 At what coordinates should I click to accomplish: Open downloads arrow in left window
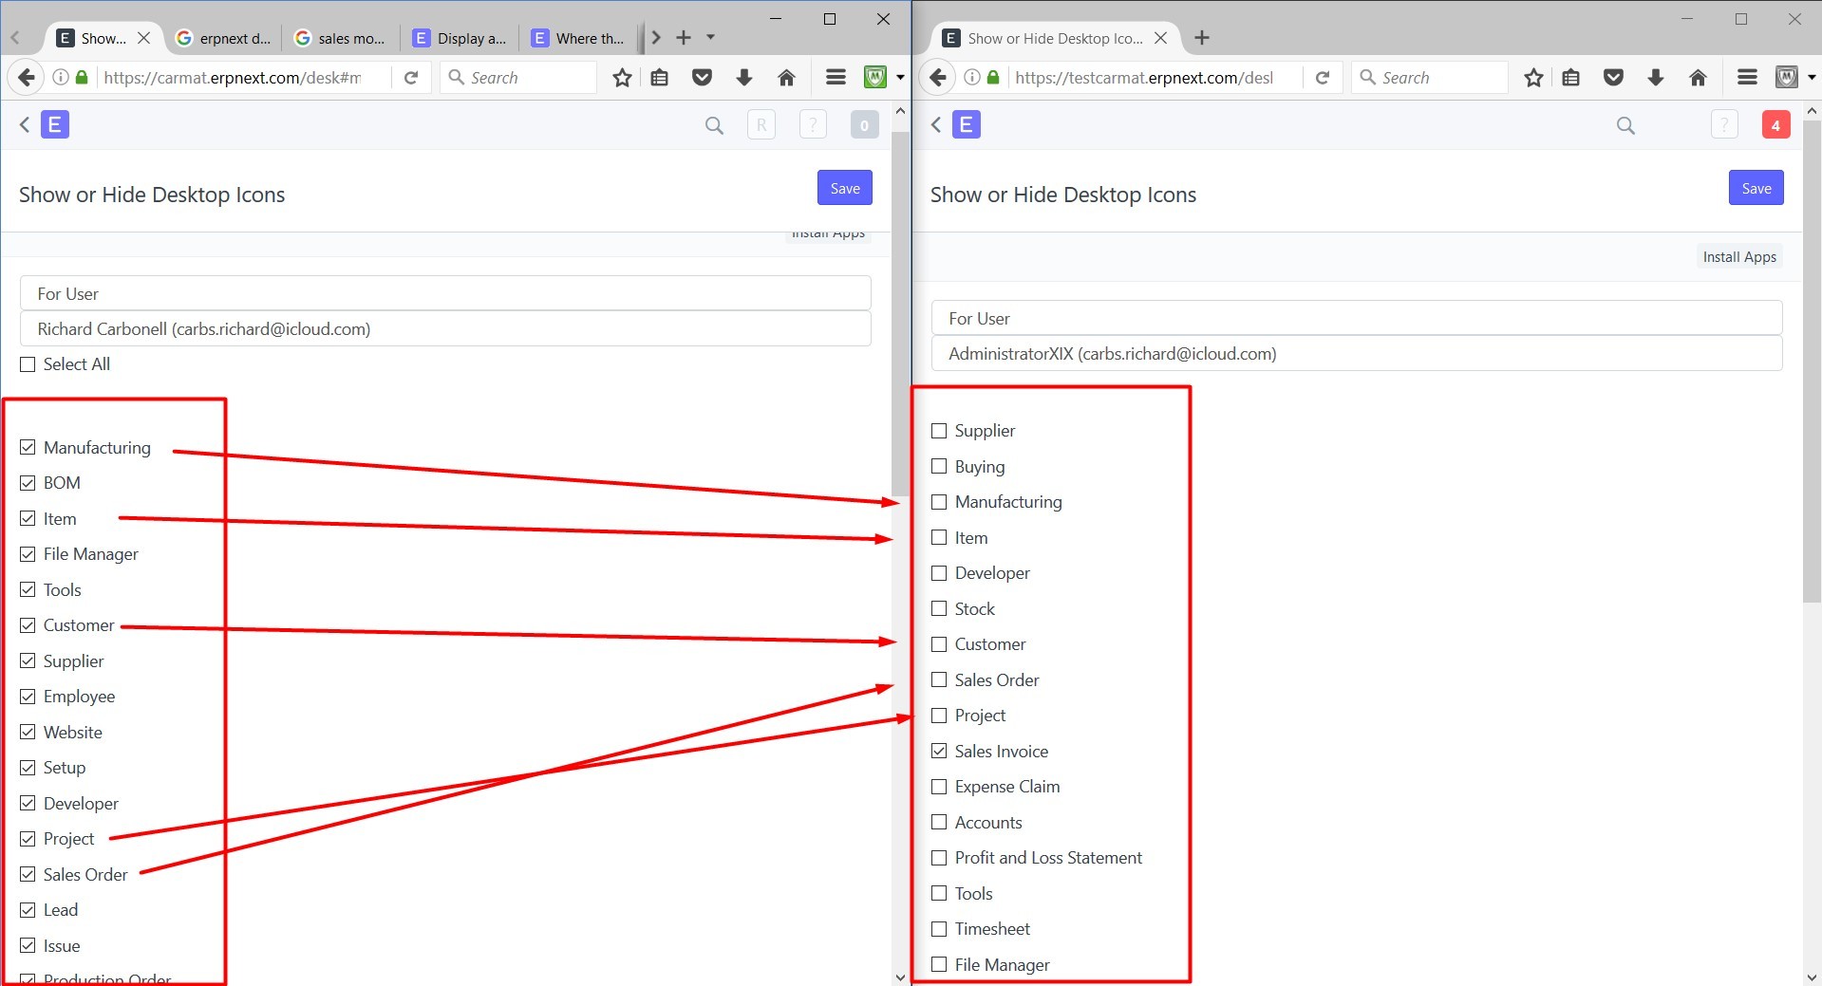coord(744,78)
